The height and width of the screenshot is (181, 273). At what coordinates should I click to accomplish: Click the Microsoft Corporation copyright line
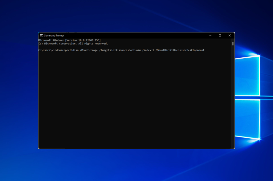[73, 43]
